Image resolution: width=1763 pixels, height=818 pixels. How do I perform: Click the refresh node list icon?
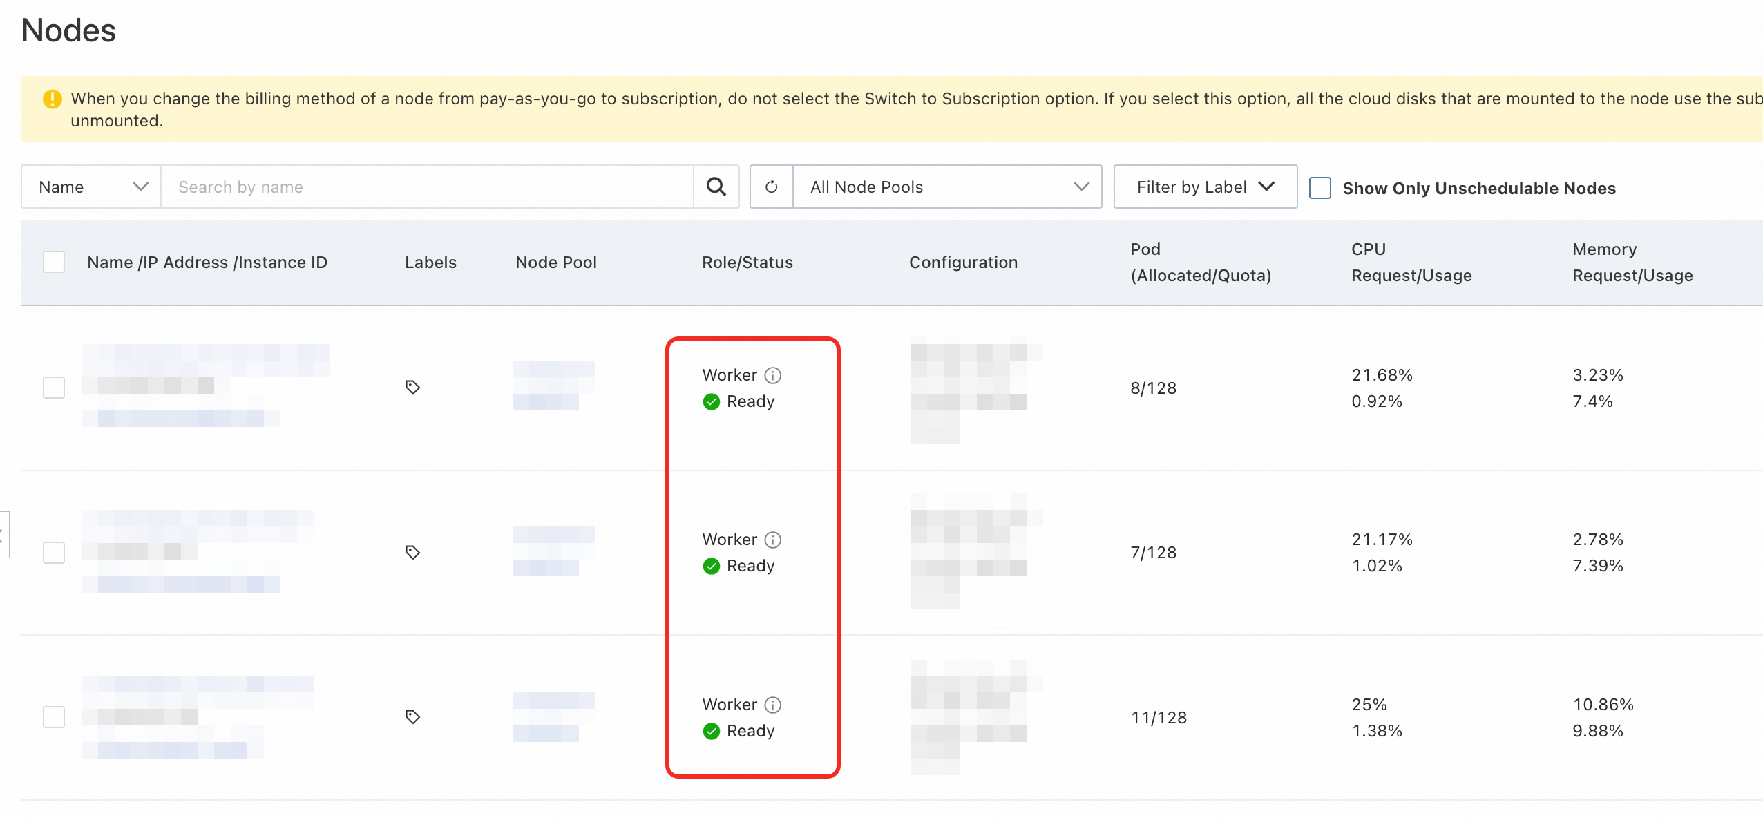coord(771,187)
